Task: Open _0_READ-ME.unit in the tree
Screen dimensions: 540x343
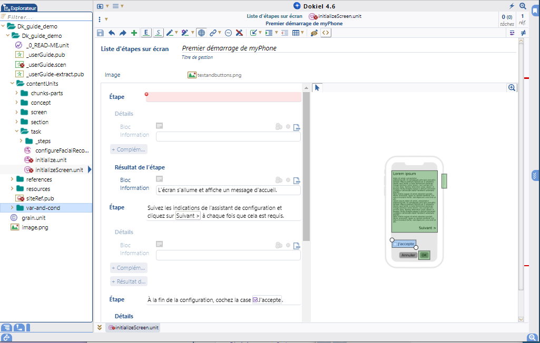Action: (47, 45)
